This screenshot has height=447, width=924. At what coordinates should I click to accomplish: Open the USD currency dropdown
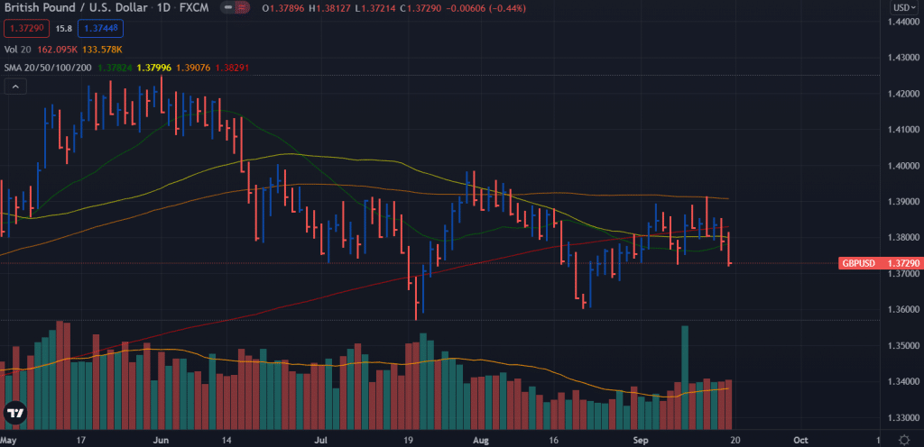(x=904, y=7)
